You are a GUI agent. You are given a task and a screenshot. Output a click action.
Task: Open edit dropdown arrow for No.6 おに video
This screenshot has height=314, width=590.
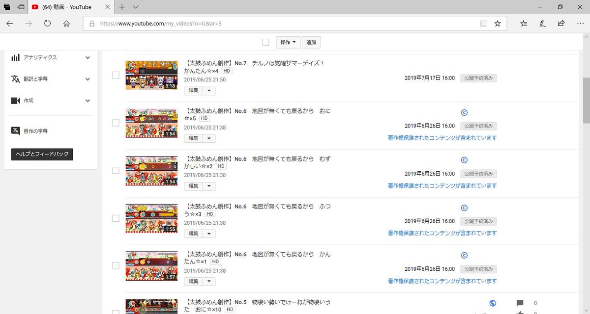209,138
